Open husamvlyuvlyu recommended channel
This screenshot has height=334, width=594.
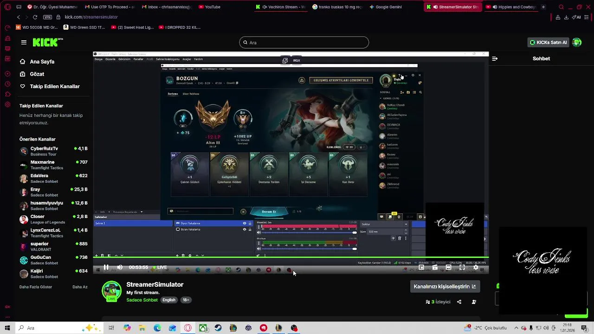pyautogui.click(x=53, y=206)
